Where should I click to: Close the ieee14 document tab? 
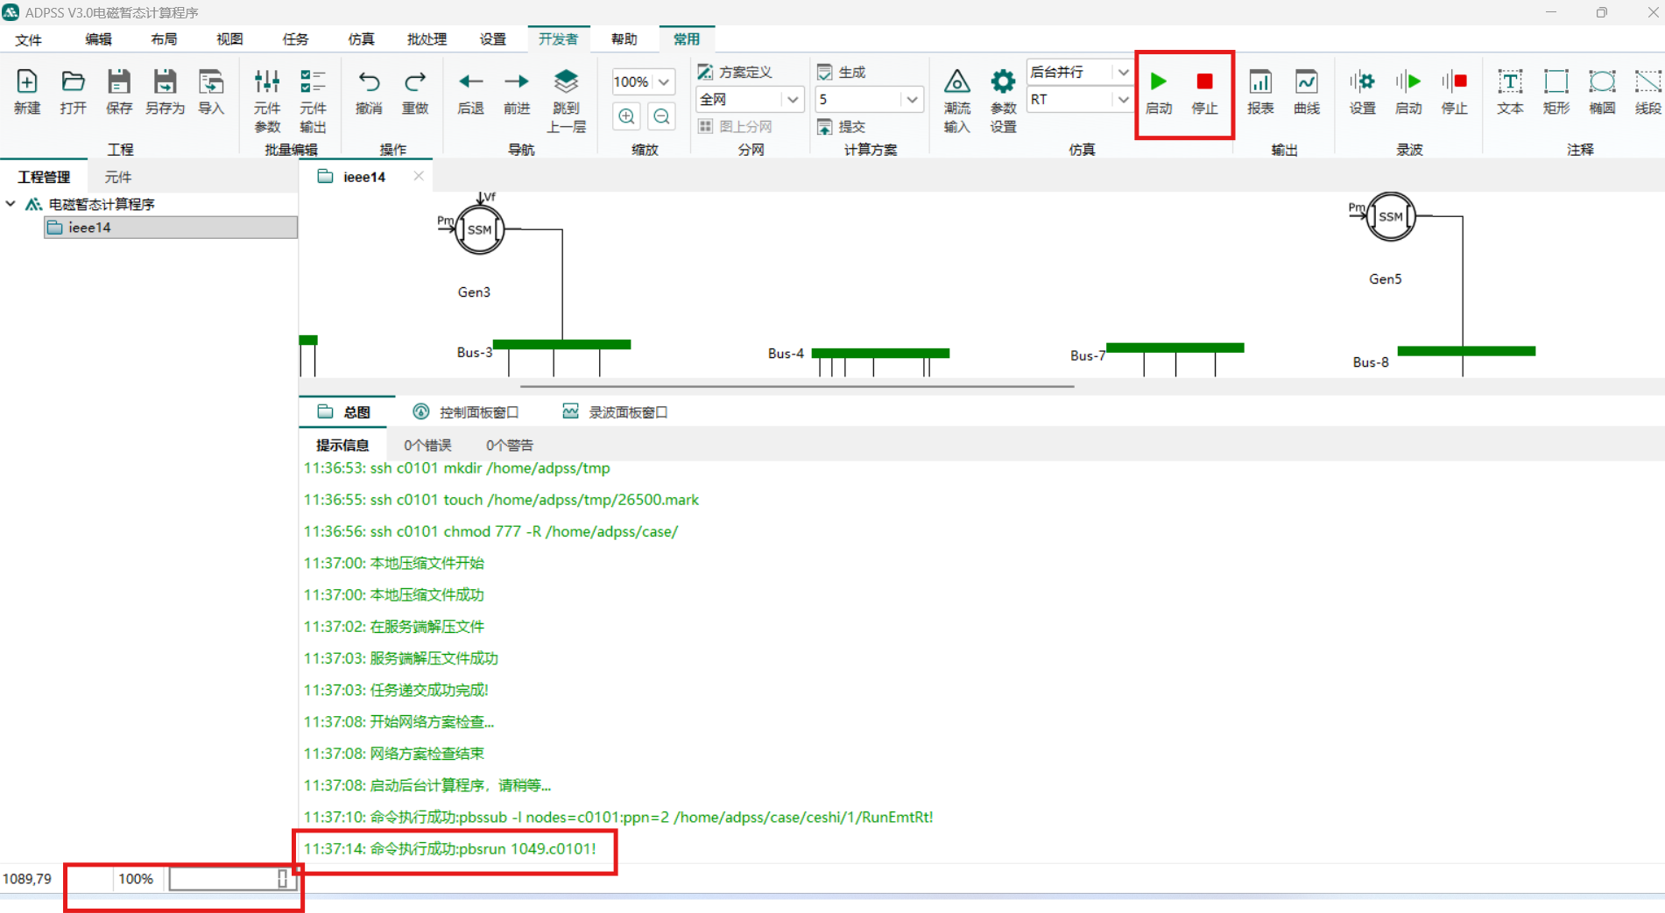pos(419,176)
